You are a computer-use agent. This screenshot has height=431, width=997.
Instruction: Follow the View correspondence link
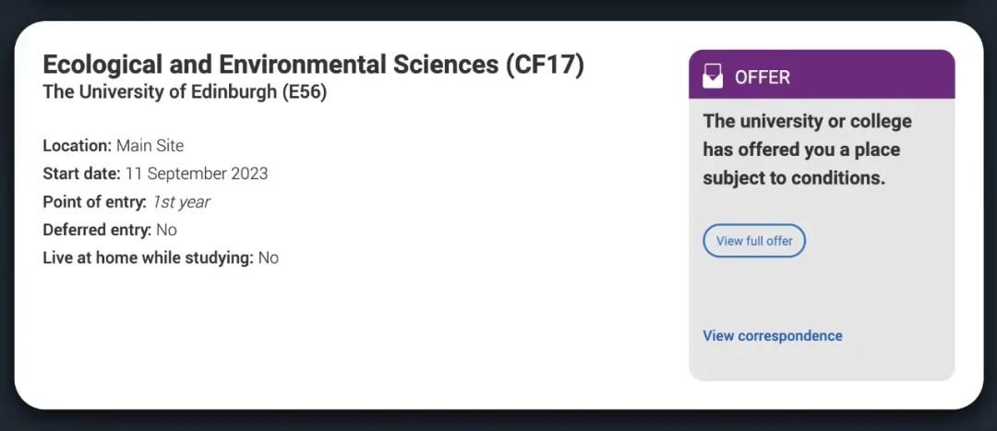click(x=773, y=336)
